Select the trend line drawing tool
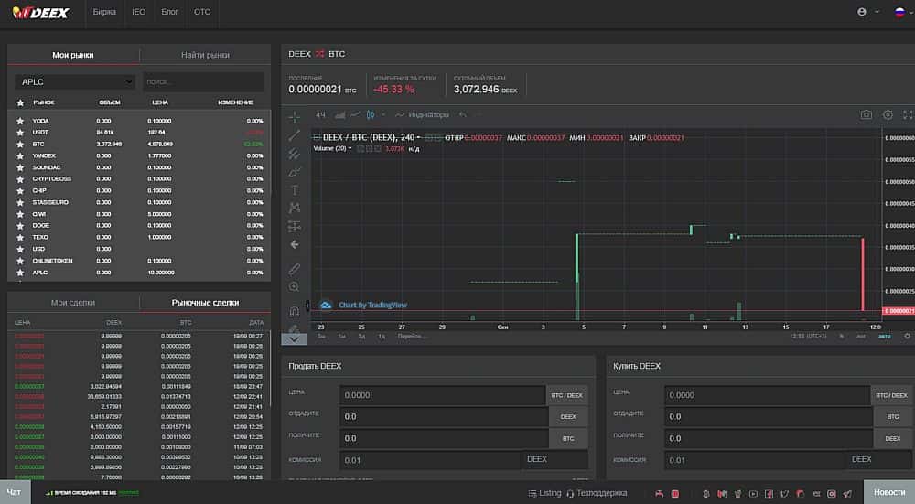This screenshot has height=504, width=915. [294, 135]
